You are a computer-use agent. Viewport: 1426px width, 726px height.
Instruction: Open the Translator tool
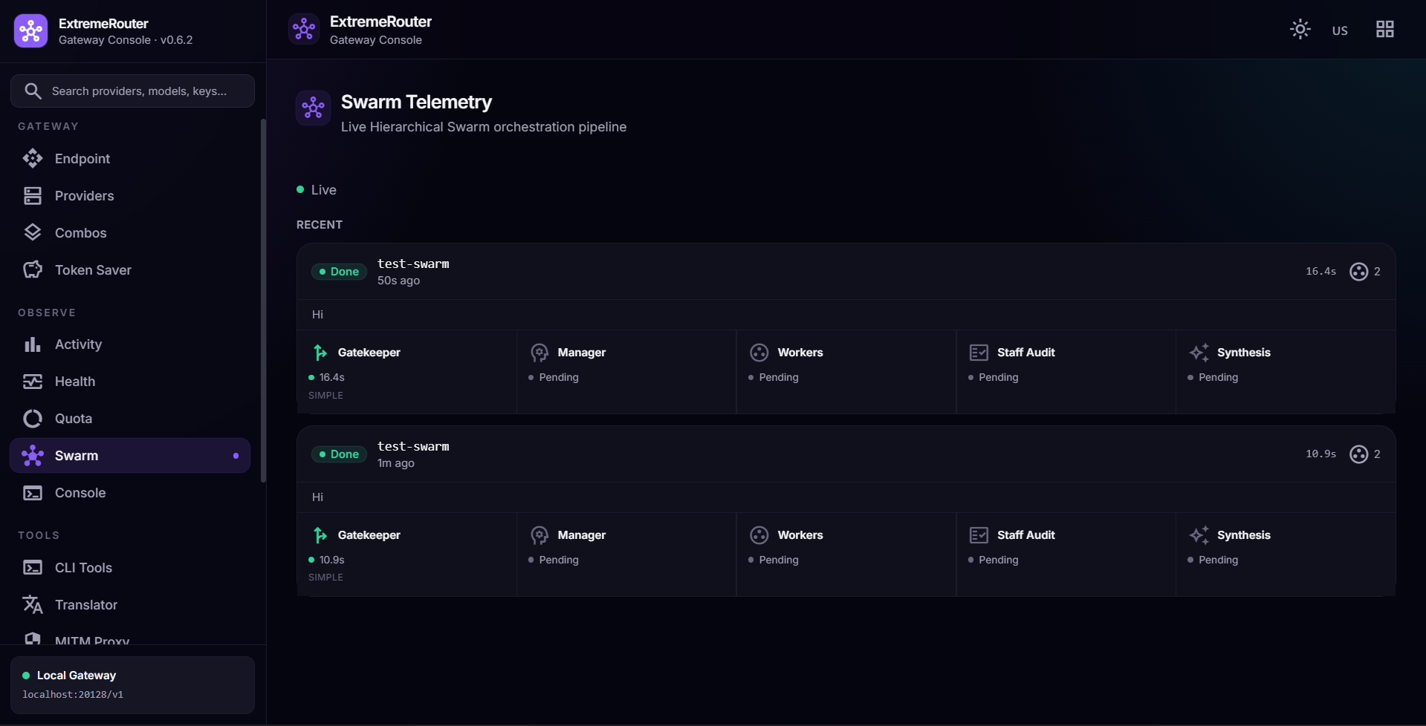130,604
